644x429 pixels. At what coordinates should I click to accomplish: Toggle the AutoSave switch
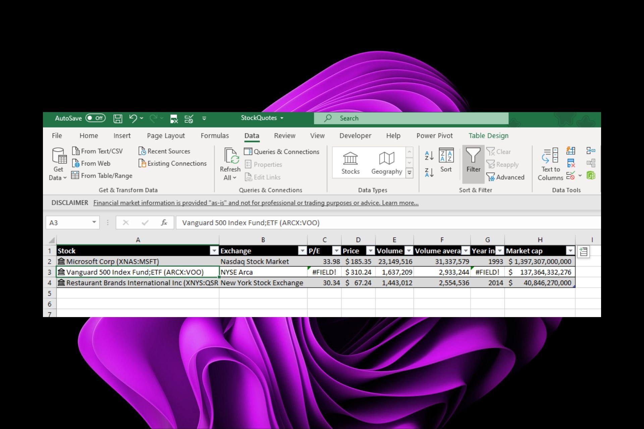click(x=96, y=118)
